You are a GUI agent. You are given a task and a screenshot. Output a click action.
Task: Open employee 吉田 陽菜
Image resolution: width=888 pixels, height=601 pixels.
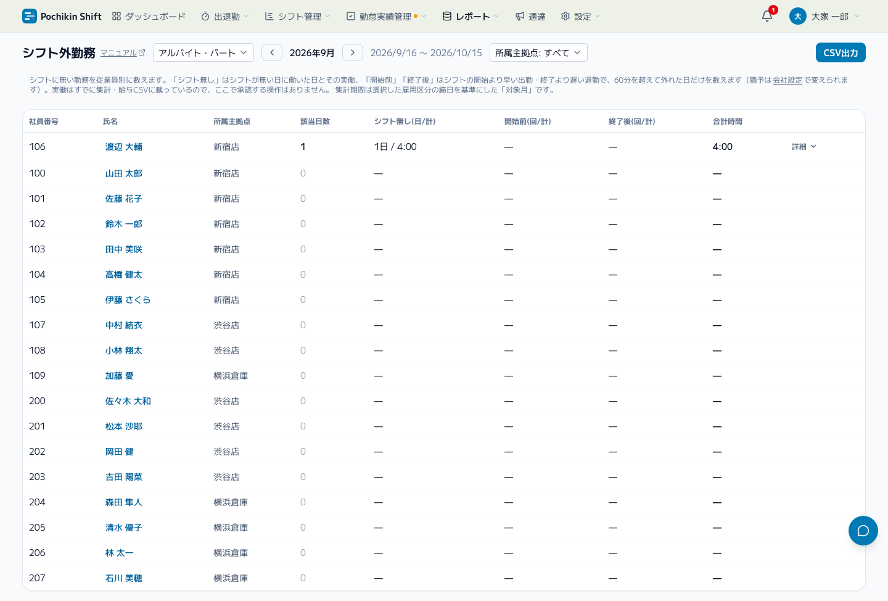[x=124, y=477]
